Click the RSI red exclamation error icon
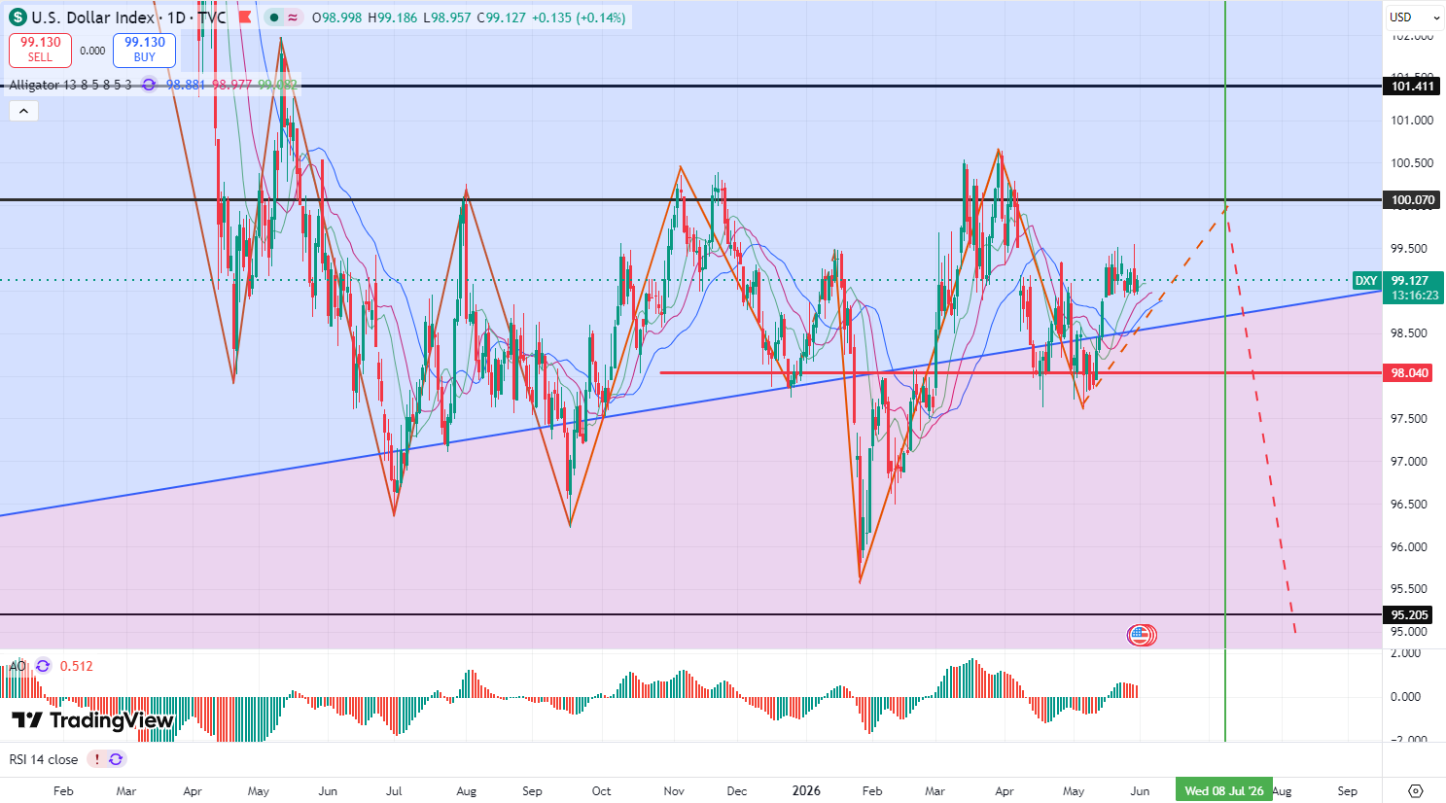Image resolution: width=1446 pixels, height=803 pixels. 97,759
